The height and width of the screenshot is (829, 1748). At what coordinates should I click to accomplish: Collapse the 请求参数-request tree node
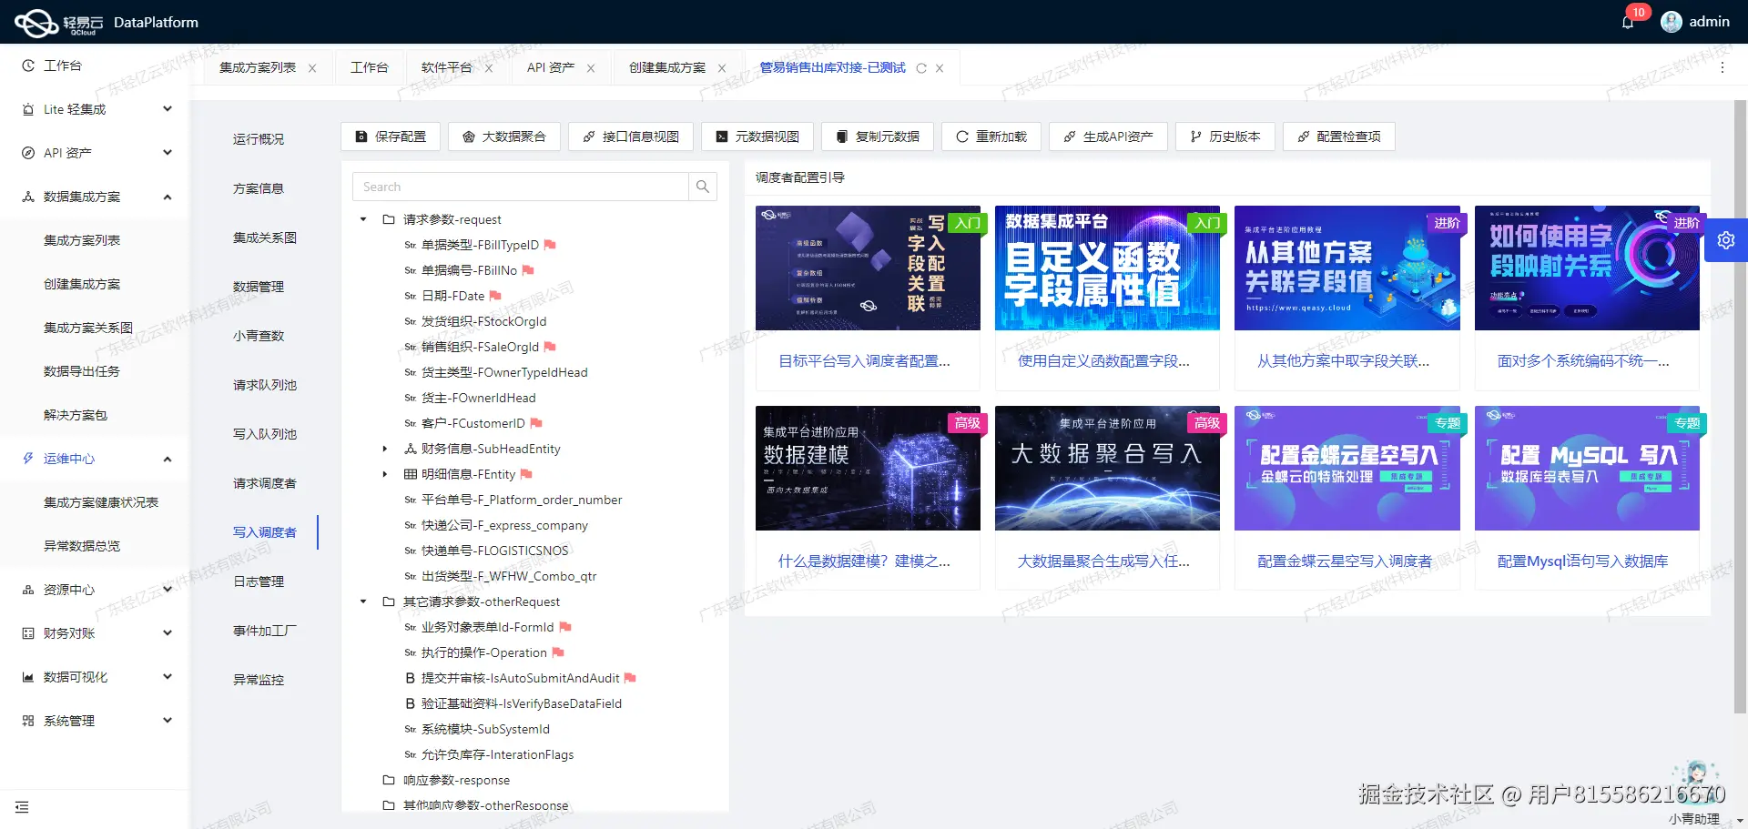[x=362, y=218]
